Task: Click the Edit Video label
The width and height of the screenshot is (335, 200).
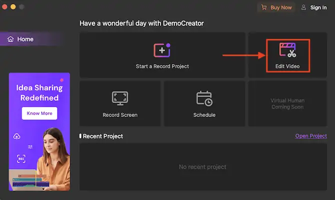Action: (x=287, y=66)
